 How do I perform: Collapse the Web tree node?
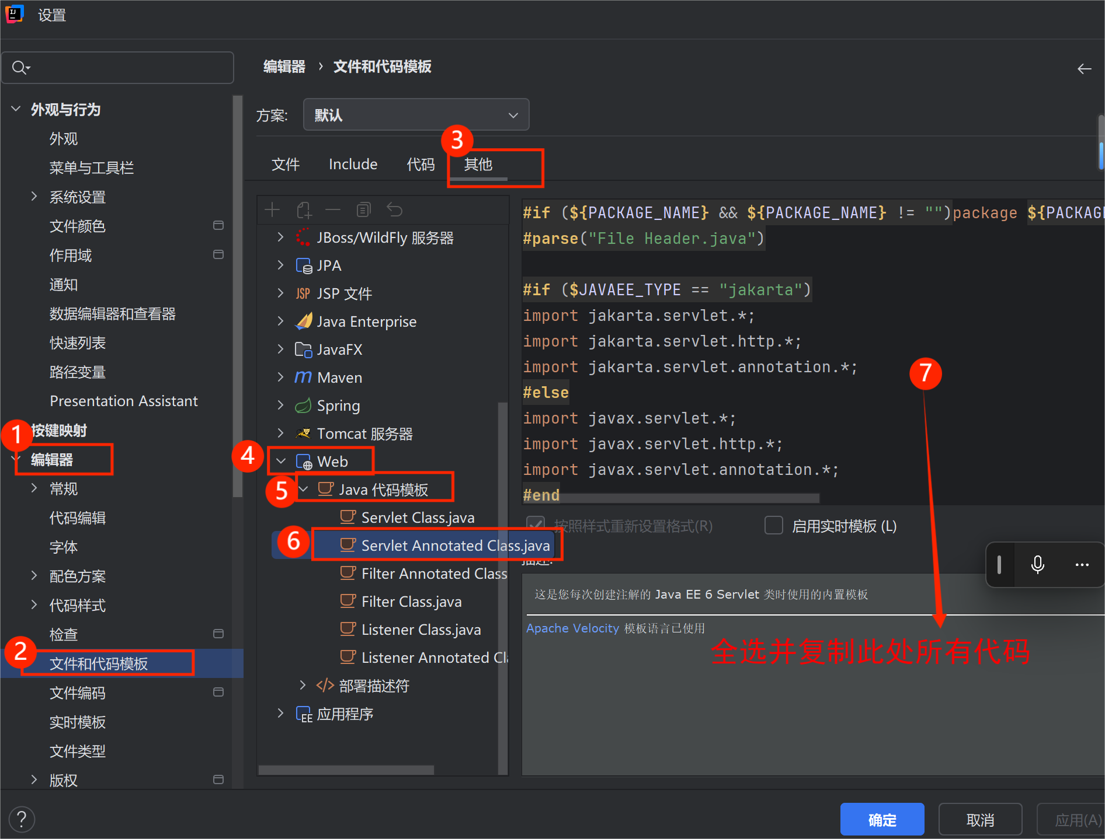pyautogui.click(x=281, y=461)
